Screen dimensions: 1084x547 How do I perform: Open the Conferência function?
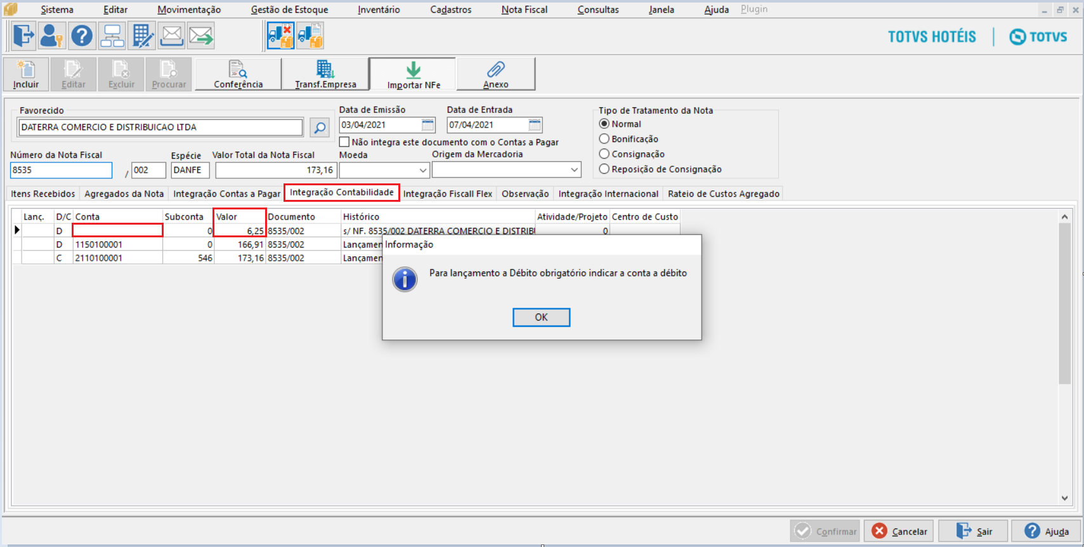click(238, 74)
